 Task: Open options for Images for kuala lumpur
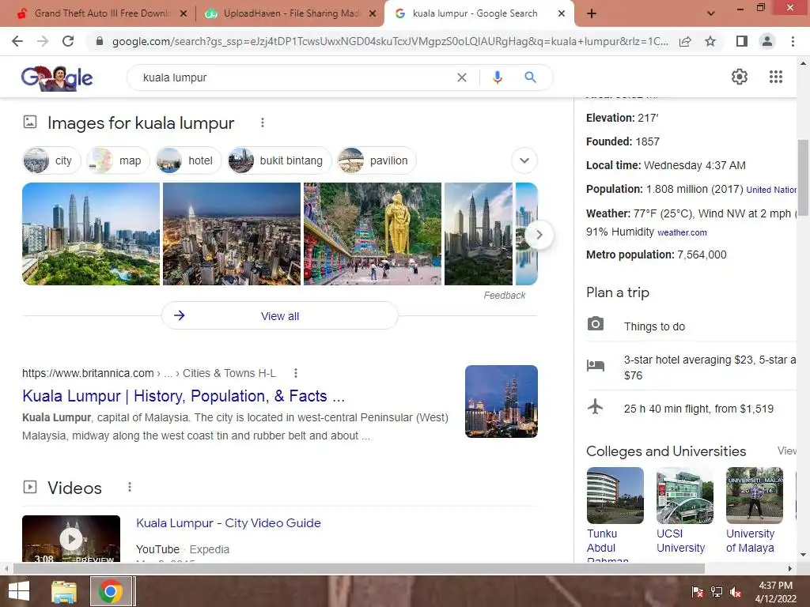click(x=263, y=123)
